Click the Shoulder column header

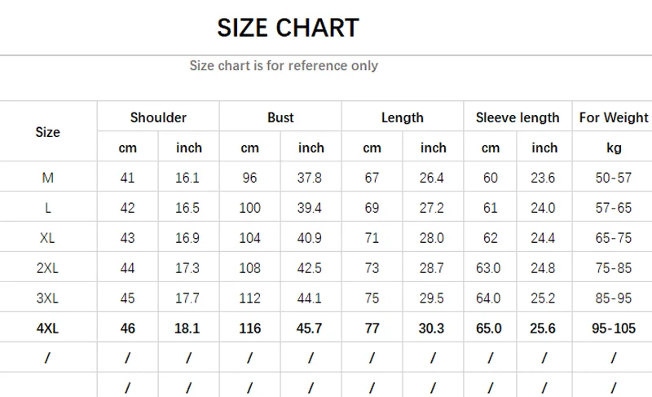158,117
